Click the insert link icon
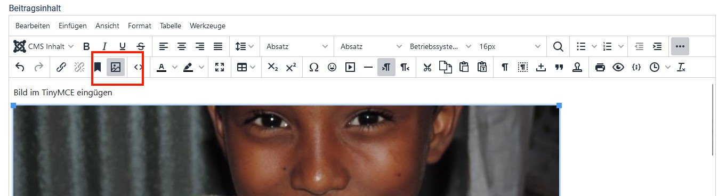The height and width of the screenshot is (196, 718). click(x=61, y=67)
